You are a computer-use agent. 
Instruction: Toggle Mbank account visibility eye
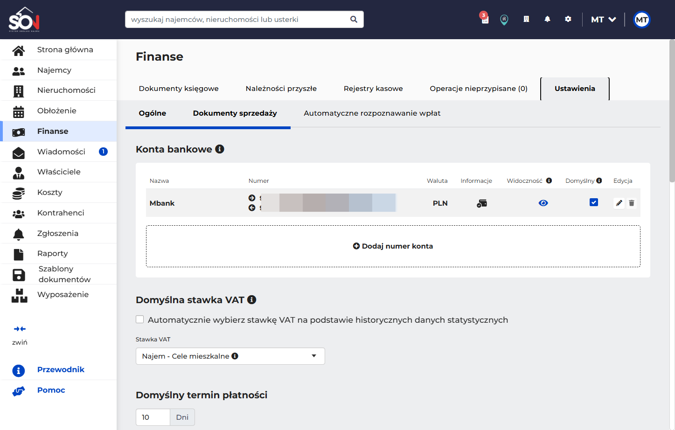click(x=543, y=203)
